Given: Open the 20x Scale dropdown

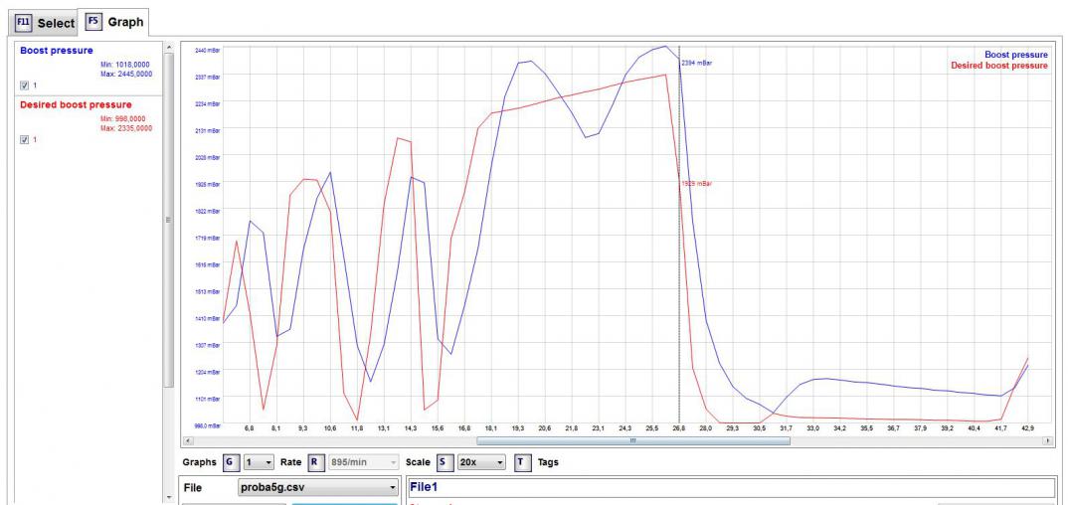Looking at the screenshot, I should pos(481,462).
